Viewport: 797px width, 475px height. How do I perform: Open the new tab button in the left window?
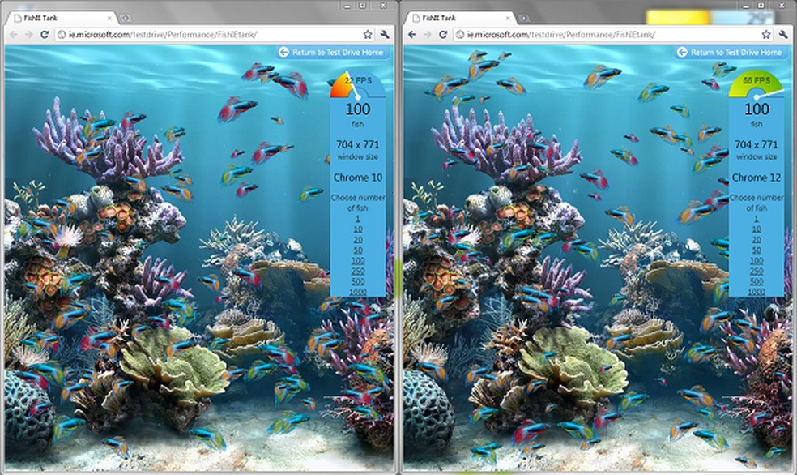(126, 19)
